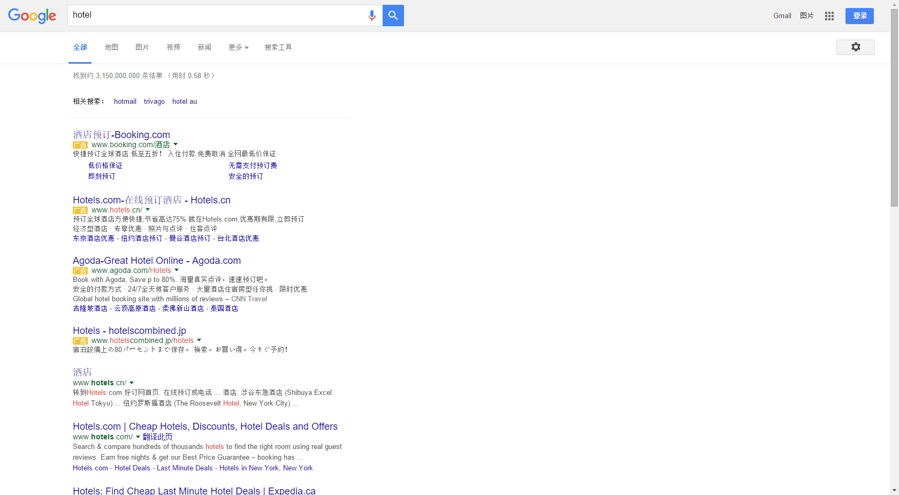Click the ad badge under Hotels.cn result
This screenshot has height=495, width=899.
(80, 210)
